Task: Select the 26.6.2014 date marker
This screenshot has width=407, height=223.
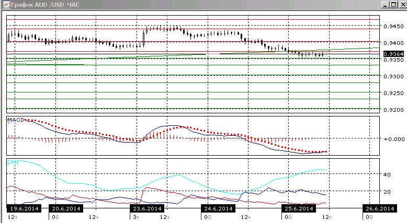Action: click(x=380, y=208)
